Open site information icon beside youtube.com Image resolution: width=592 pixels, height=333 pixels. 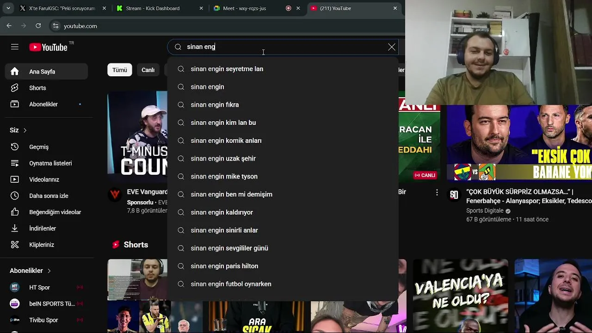[55, 26]
